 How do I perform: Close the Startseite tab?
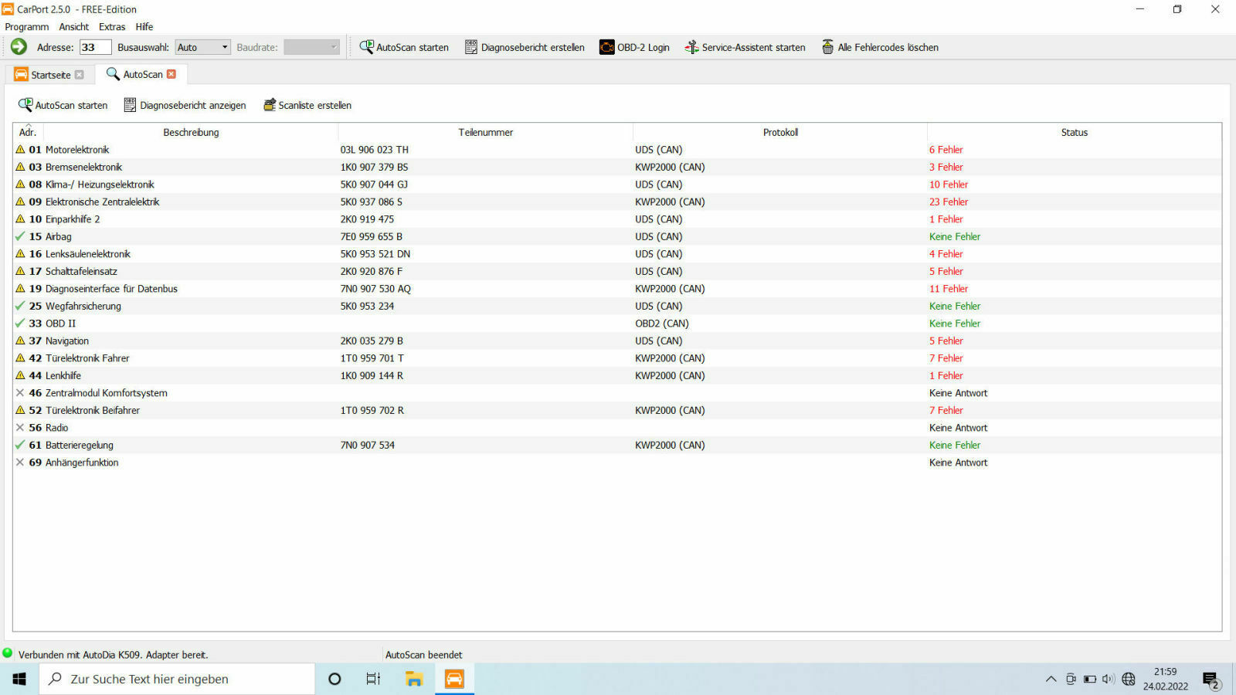(x=79, y=75)
